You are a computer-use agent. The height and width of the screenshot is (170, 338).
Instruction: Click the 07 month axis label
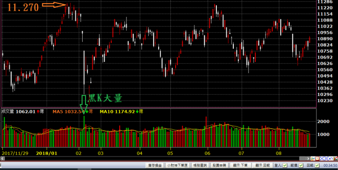[241, 153]
